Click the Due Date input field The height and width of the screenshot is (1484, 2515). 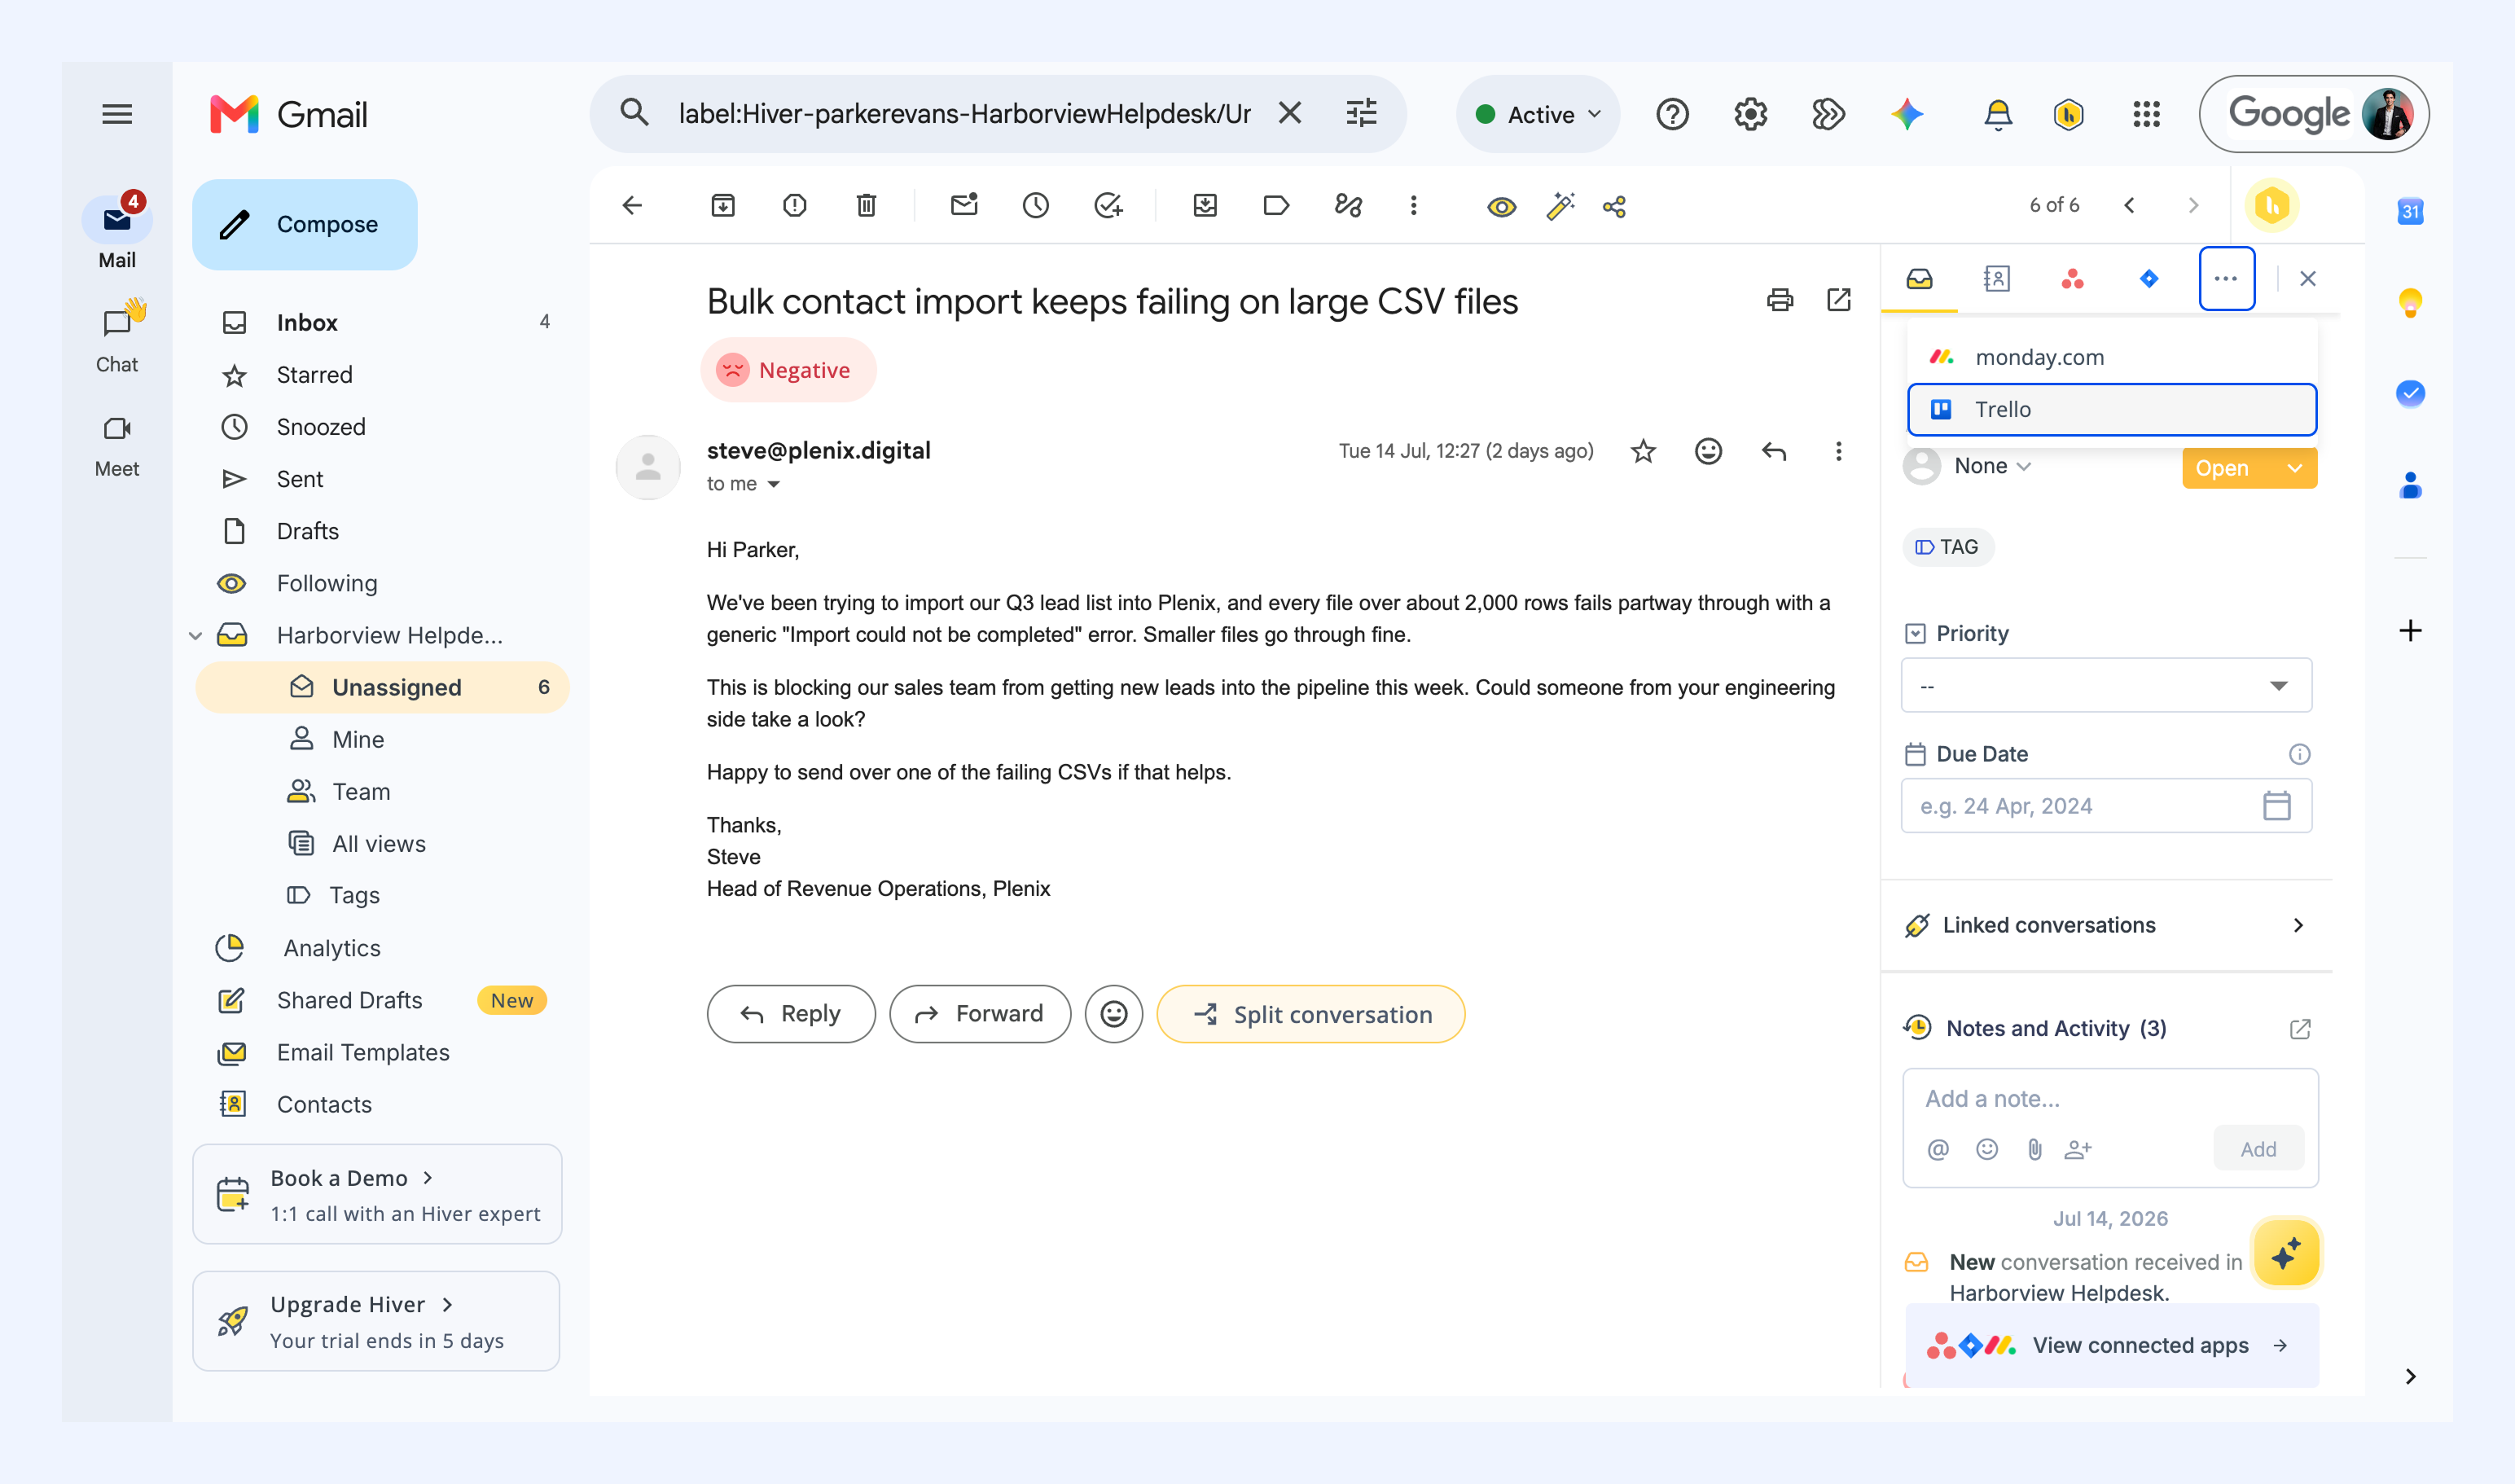pos(2106,806)
